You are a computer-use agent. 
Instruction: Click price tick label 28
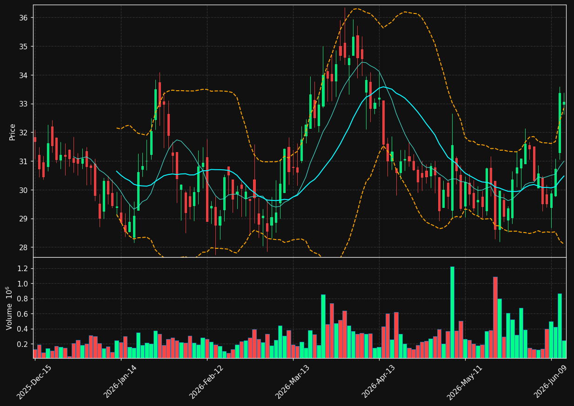(x=25, y=247)
